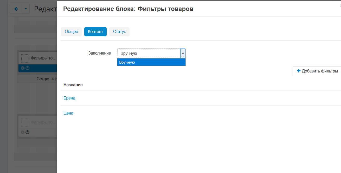The image size is (341, 173).
Task: Click dotted square icon of lower filters block
Action: point(25,122)
